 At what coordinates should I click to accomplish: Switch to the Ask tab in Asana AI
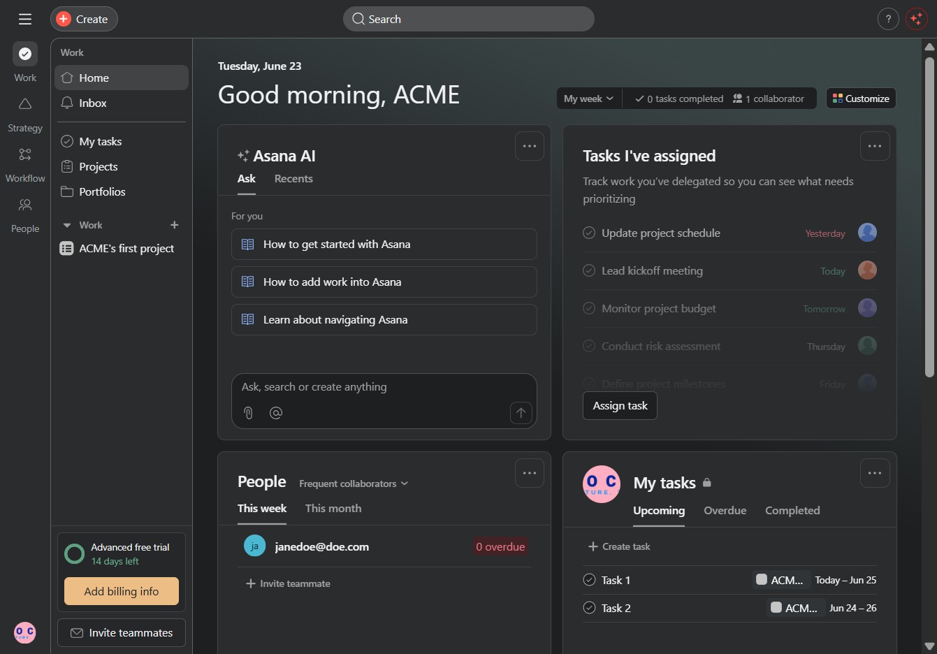coord(247,179)
